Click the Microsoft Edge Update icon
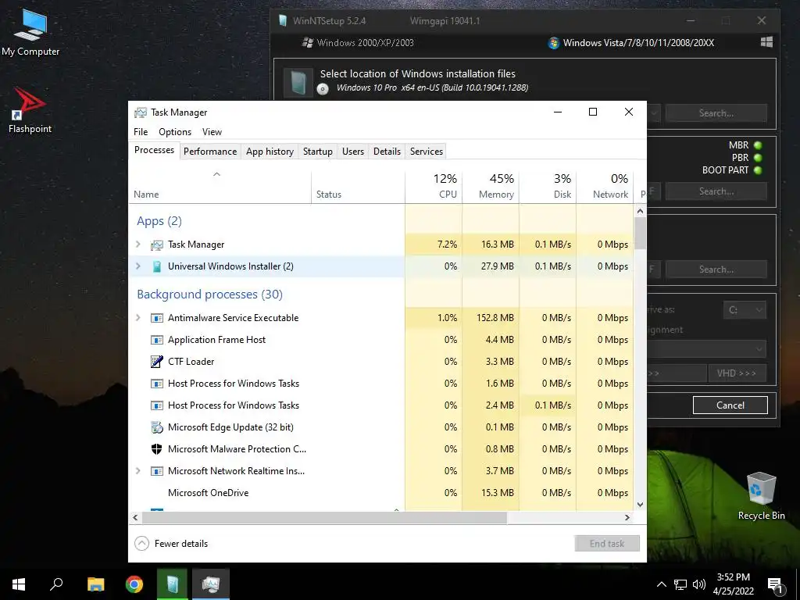 pos(156,427)
